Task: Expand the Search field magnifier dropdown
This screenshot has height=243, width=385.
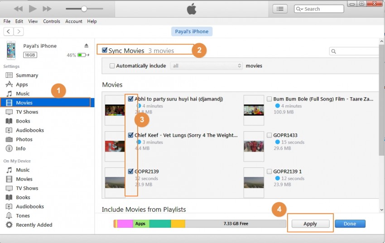Action: [x=300, y=9]
